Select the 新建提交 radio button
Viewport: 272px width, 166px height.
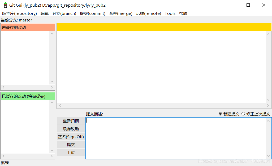pyautogui.click(x=220, y=114)
